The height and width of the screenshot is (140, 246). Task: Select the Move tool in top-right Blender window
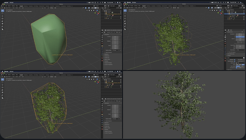point(125,16)
